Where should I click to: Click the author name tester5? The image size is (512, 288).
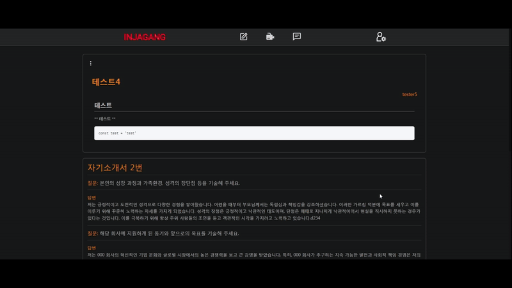click(410, 94)
